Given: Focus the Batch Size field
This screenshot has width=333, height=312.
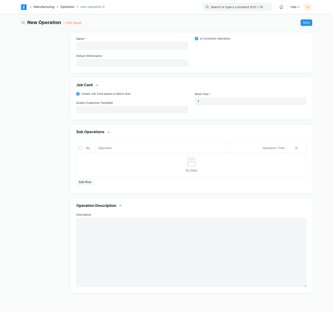Looking at the screenshot, I should 250,101.
